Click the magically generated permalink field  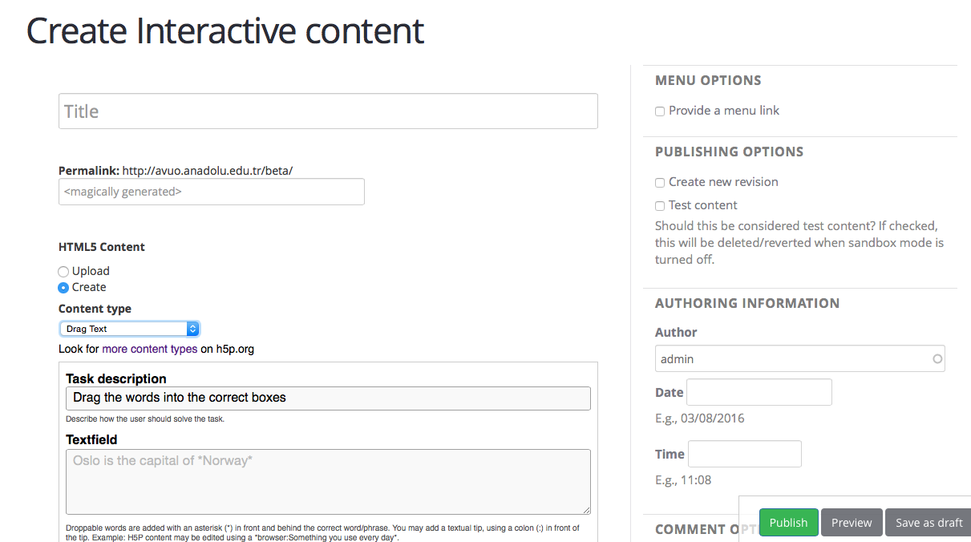click(x=212, y=192)
